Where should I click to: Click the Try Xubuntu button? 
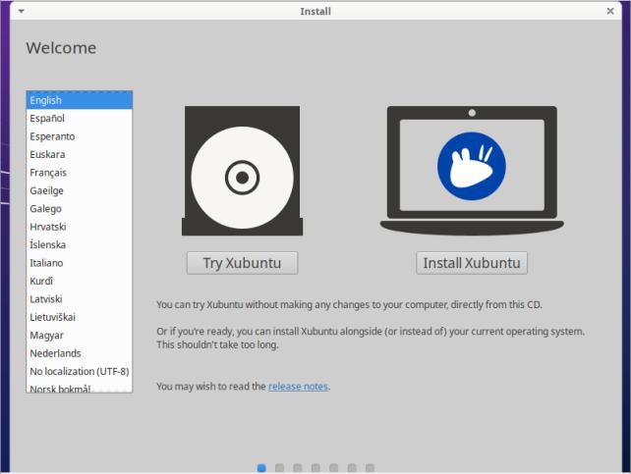[x=242, y=263]
